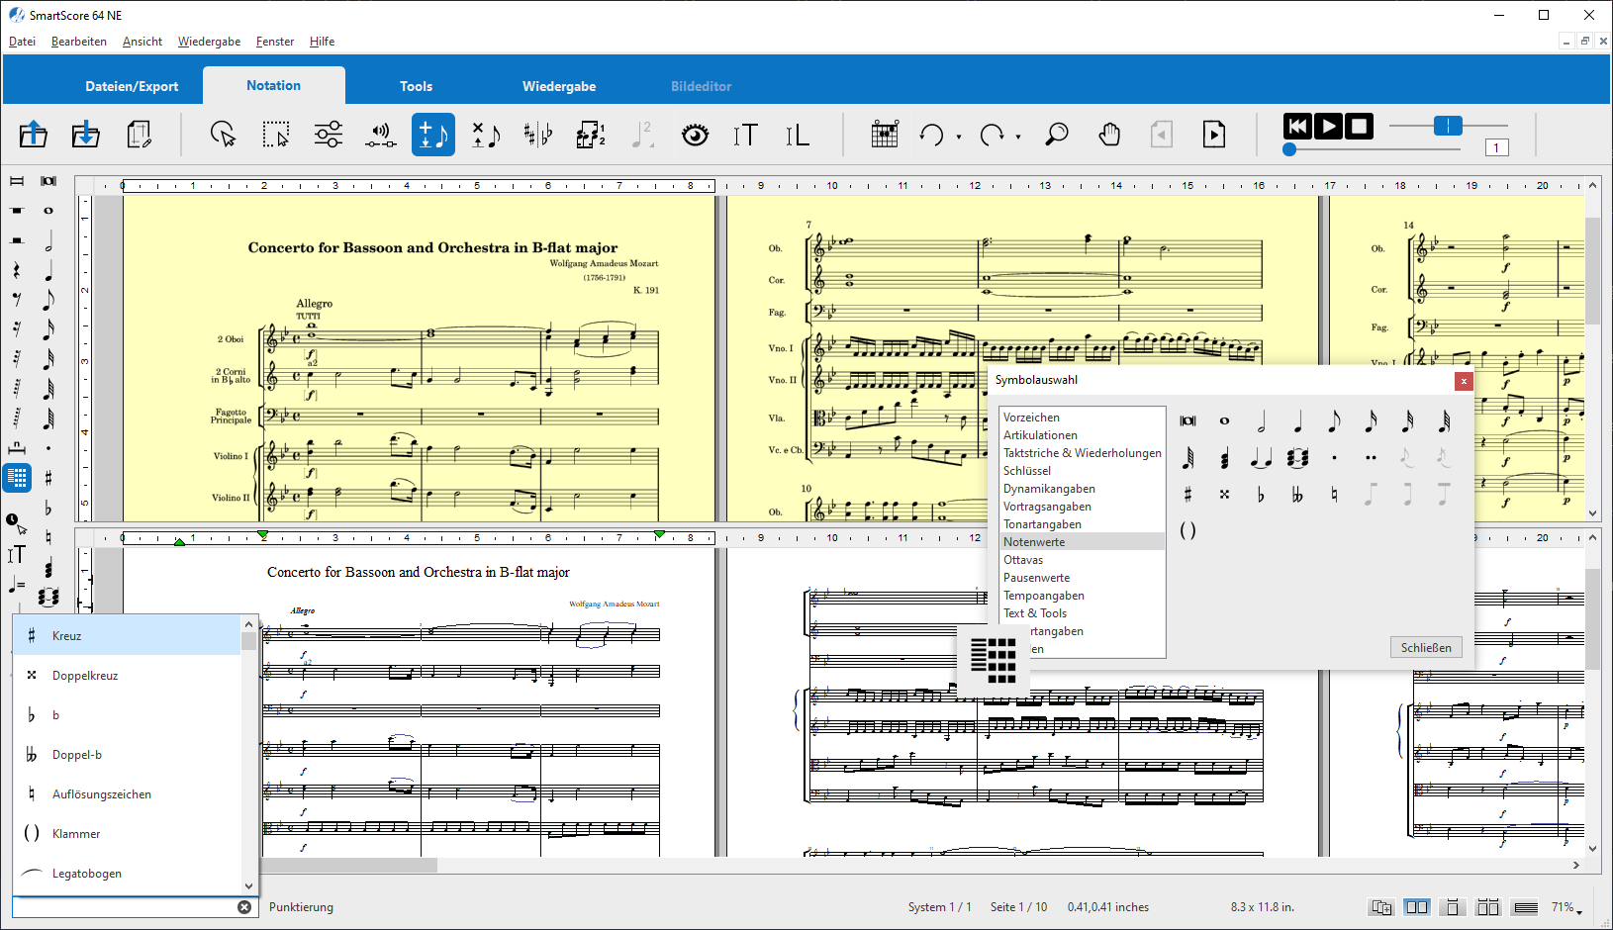Toggle the side-by-side pages view button
1613x930 pixels.
click(x=1417, y=907)
